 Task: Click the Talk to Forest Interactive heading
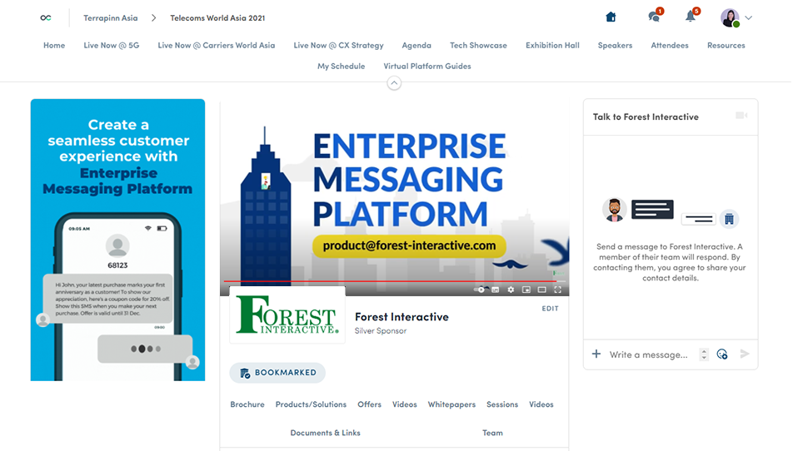pos(646,116)
